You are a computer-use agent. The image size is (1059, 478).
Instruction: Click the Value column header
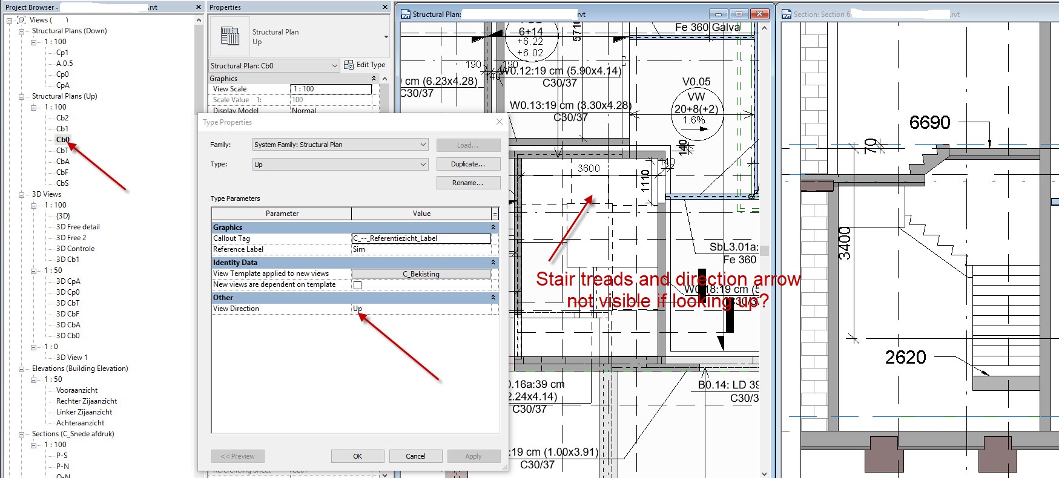click(421, 214)
